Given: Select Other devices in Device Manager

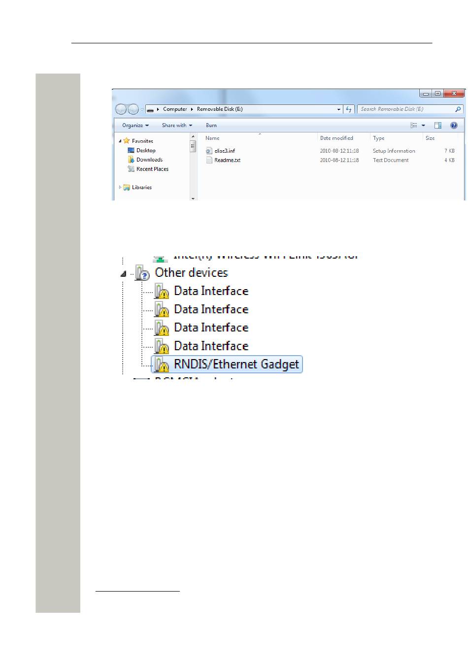Looking at the screenshot, I should pyautogui.click(x=191, y=272).
